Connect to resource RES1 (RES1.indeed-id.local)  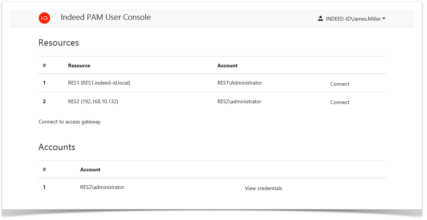pos(339,84)
